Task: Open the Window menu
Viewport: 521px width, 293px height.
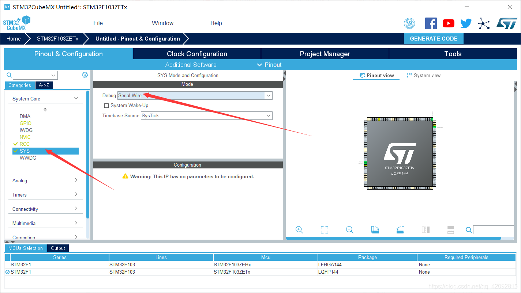Action: click(162, 23)
